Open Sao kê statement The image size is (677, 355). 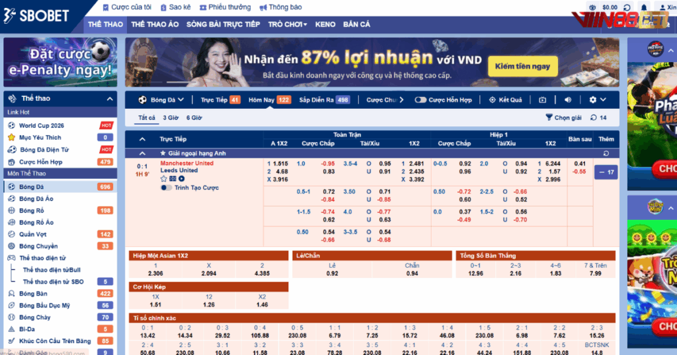(x=176, y=7)
